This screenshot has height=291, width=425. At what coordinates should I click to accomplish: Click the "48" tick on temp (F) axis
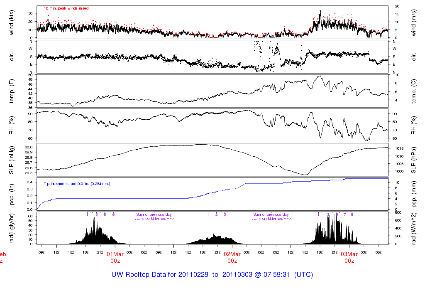(x=30, y=79)
